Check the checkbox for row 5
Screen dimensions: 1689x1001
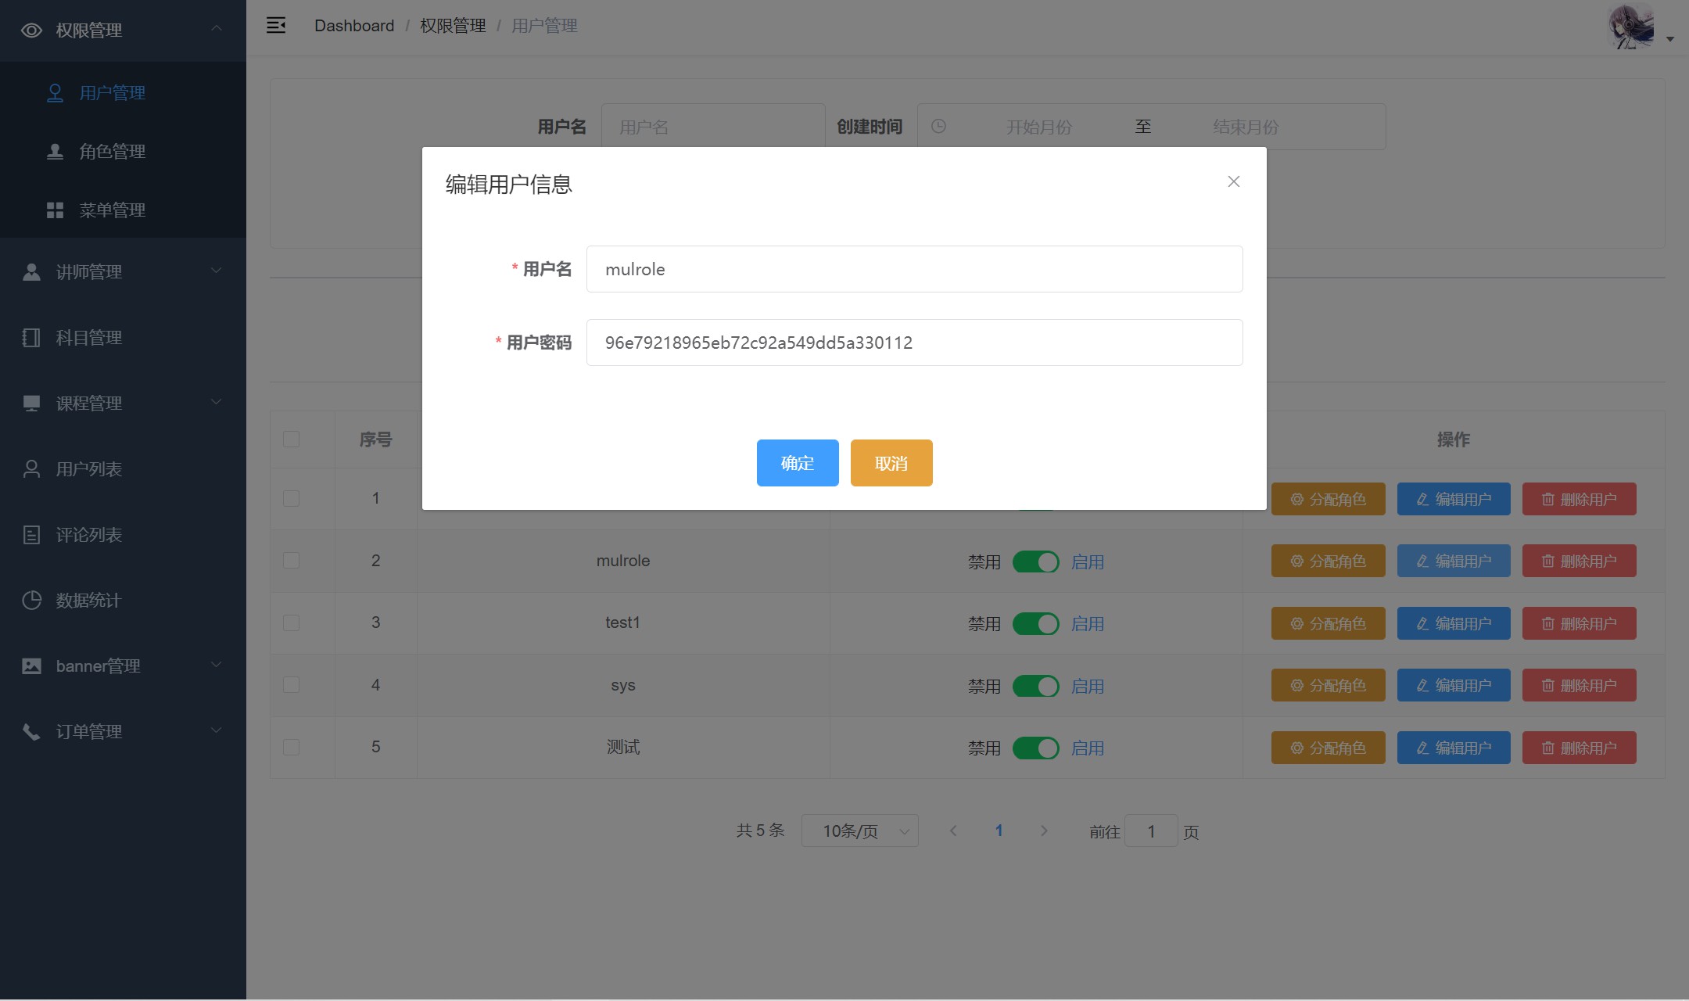[x=291, y=748]
